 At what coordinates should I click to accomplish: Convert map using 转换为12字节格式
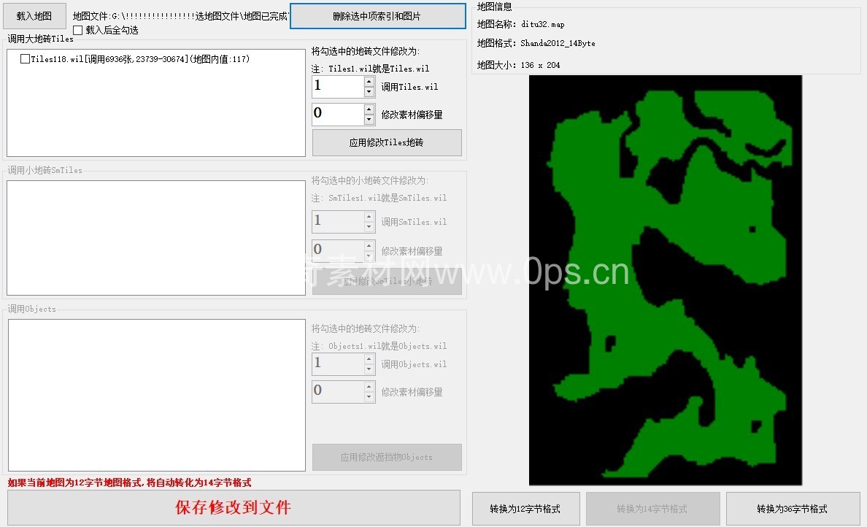point(525,509)
